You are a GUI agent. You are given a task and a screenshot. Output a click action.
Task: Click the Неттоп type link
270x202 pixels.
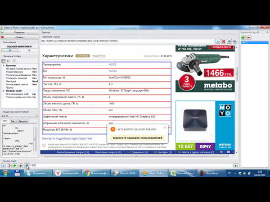[113, 71]
